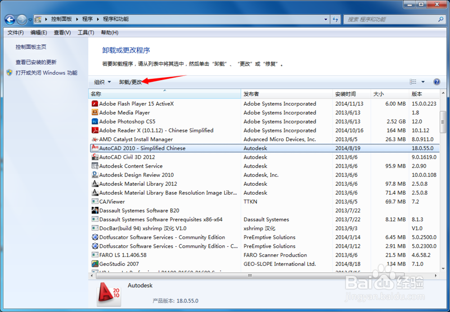
Task: Open address bar history dropdown arrow
Action: pyautogui.click(x=326, y=19)
